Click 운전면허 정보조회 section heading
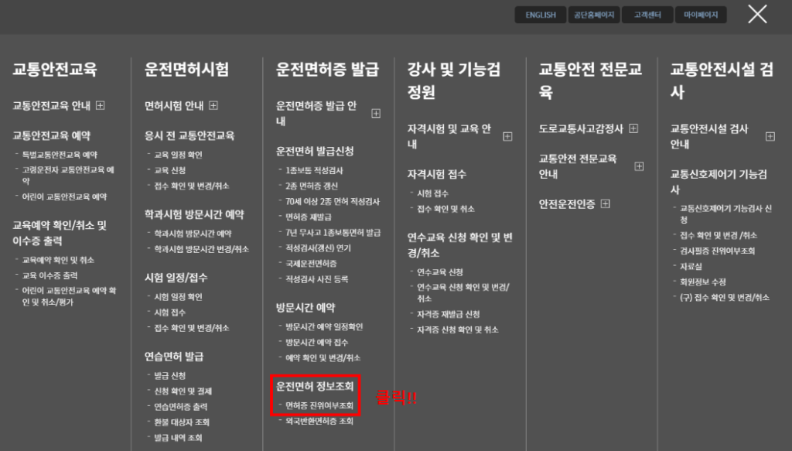Viewport: 792px width, 451px height. click(x=315, y=386)
